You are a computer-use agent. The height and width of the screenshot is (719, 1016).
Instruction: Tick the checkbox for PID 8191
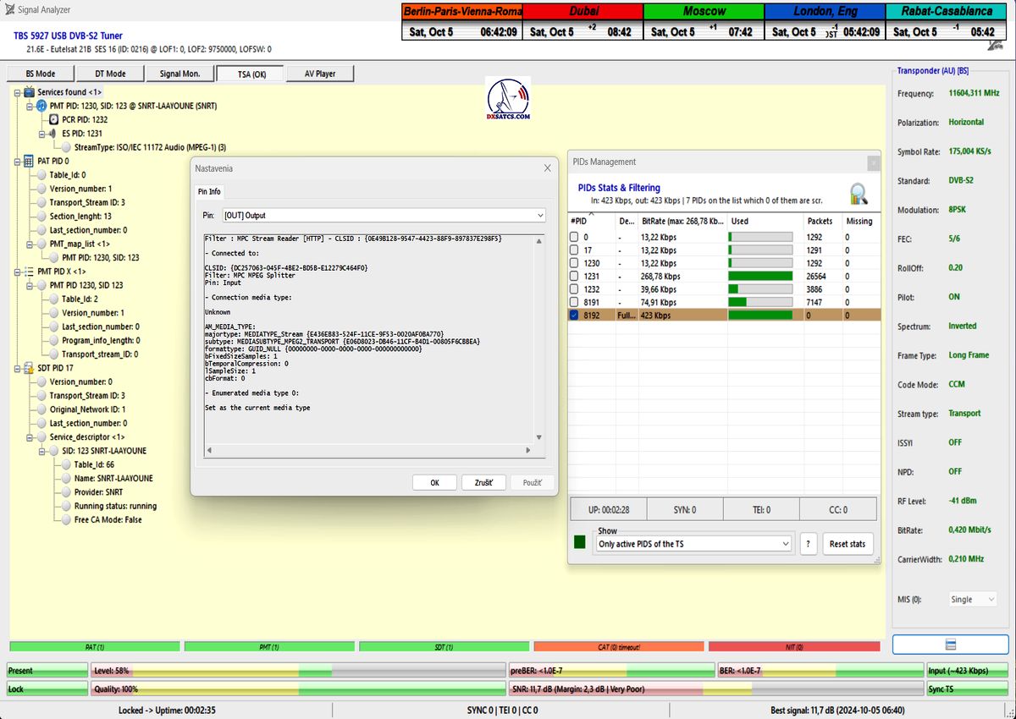574,302
